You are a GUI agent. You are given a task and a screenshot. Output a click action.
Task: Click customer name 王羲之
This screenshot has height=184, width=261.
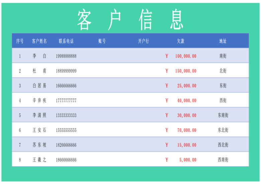click(39, 160)
